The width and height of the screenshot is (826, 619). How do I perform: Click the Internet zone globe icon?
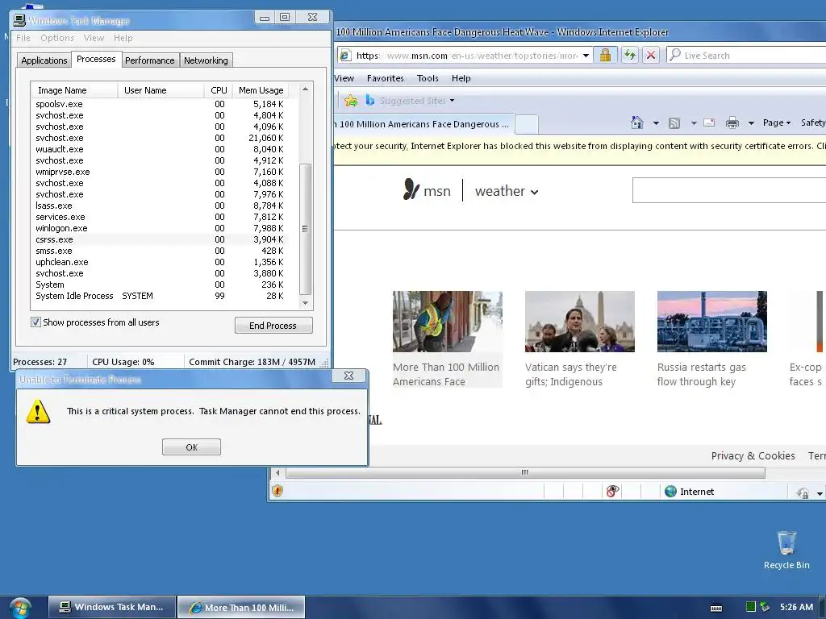670,491
